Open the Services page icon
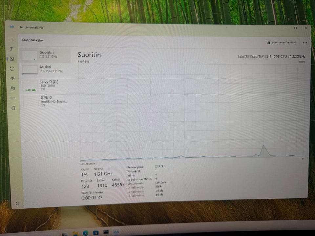The image size is (315, 236). 13,108
